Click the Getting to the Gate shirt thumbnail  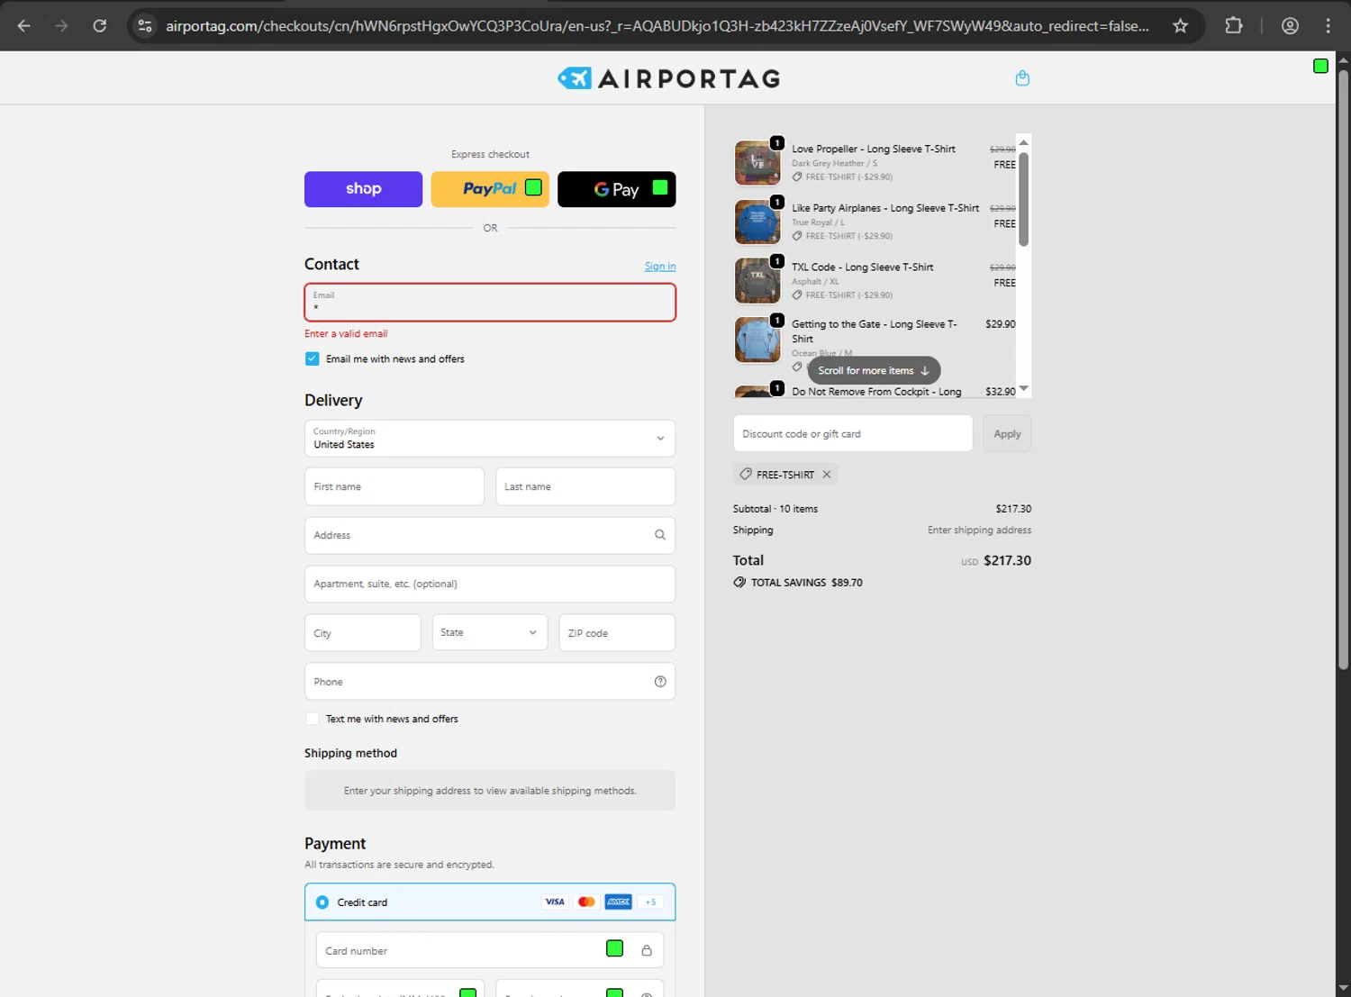(x=757, y=340)
